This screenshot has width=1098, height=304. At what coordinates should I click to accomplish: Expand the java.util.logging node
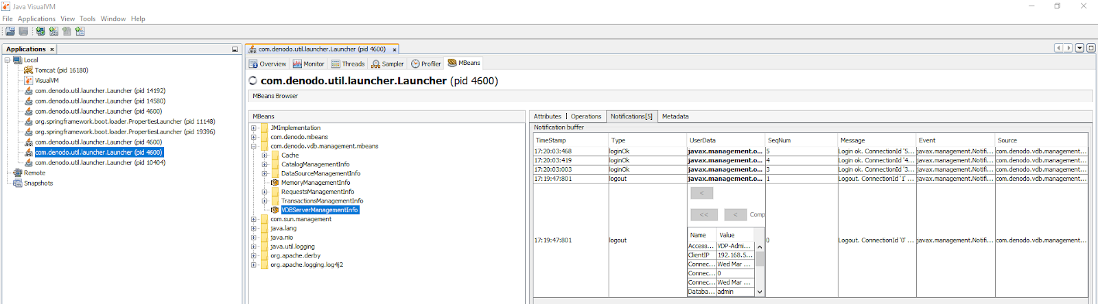(x=253, y=246)
